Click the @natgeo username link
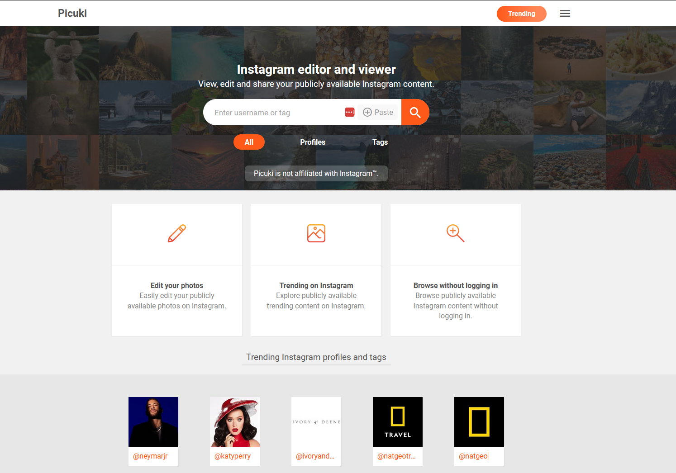Image resolution: width=676 pixels, height=473 pixels. [x=473, y=456]
